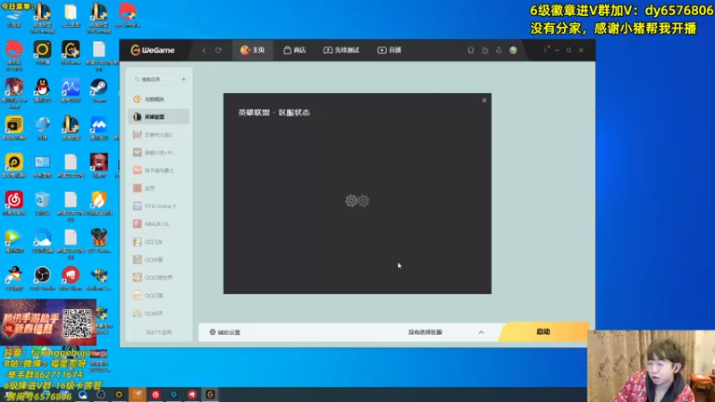
Task: Click the yellow 启动 launch button
Action: click(x=543, y=331)
